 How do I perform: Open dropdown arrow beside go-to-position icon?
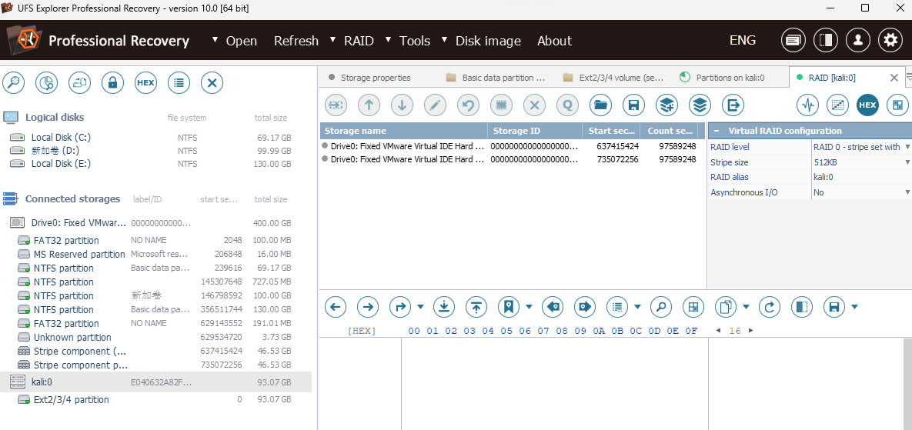click(x=420, y=307)
